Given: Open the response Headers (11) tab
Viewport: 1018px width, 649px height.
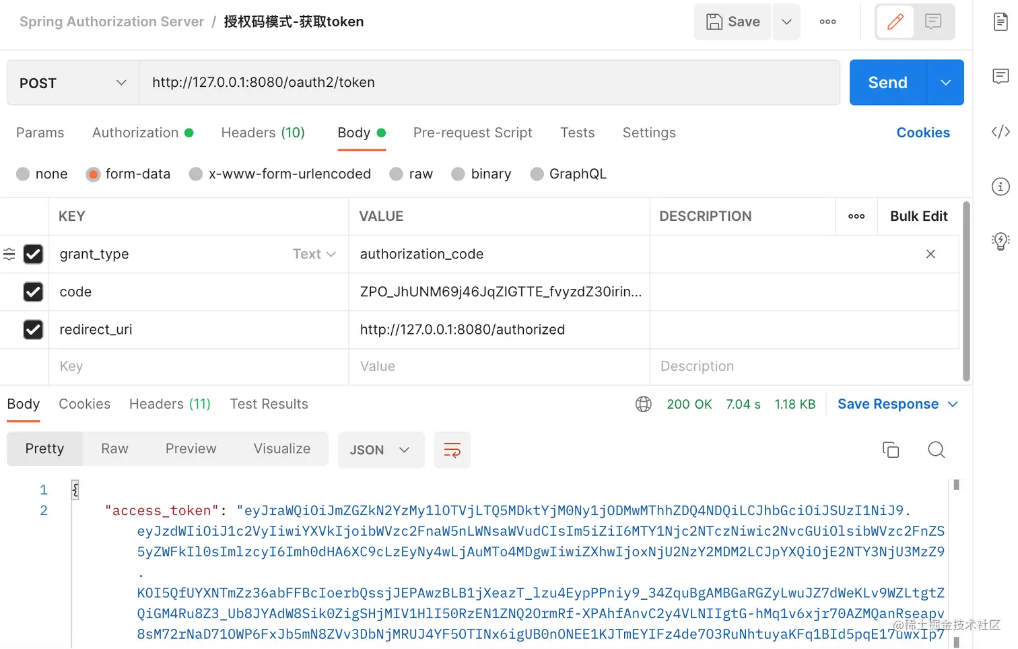Looking at the screenshot, I should [x=170, y=404].
